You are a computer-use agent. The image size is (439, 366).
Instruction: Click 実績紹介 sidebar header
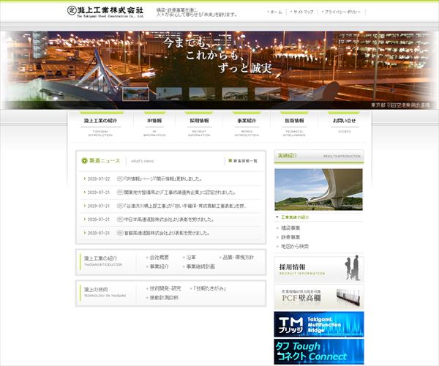tap(319, 156)
